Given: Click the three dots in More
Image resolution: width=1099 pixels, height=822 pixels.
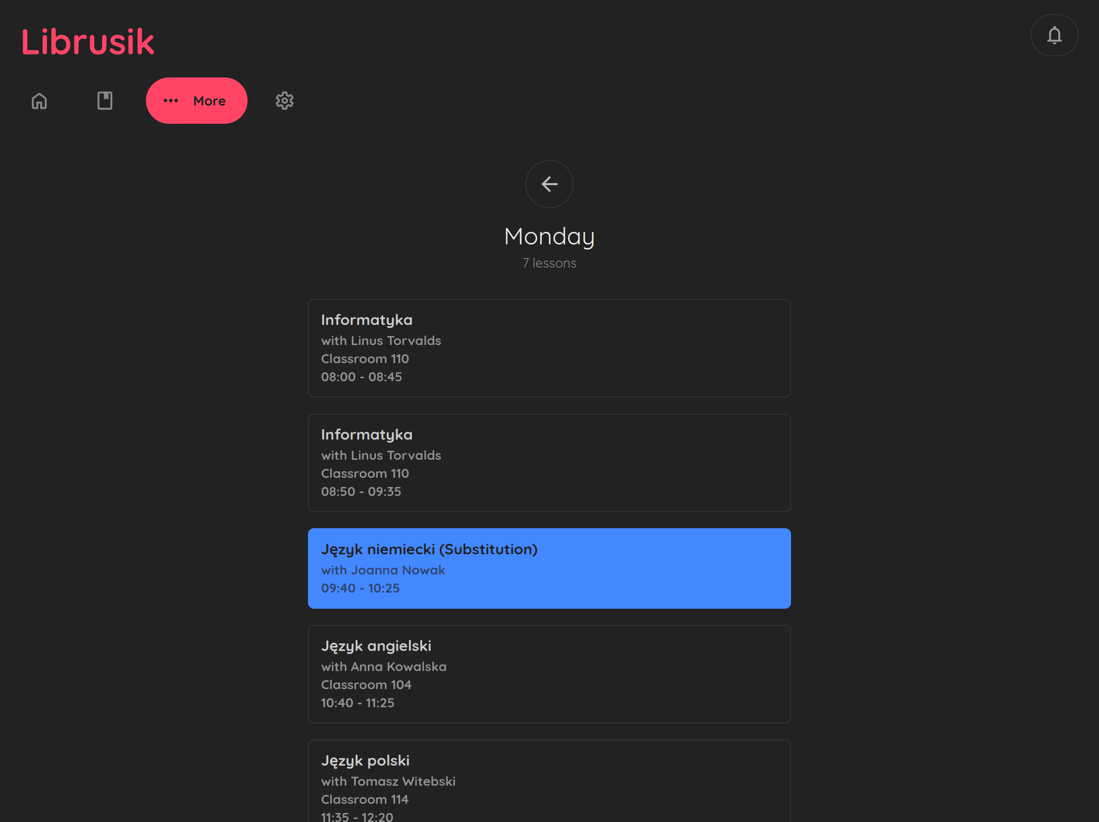Looking at the screenshot, I should (x=171, y=101).
